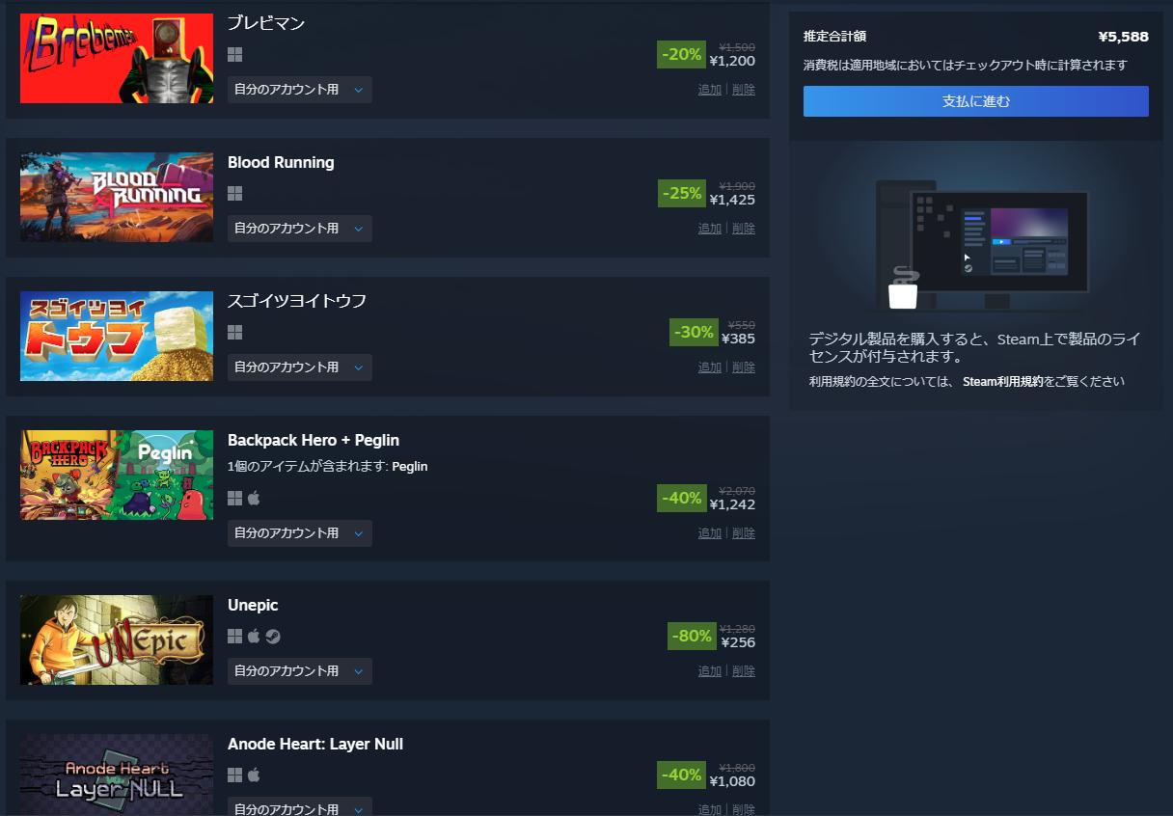The height and width of the screenshot is (816, 1173).
Task: Click the Apple icon for Anode Heart: Layer Null
Action: (255, 775)
